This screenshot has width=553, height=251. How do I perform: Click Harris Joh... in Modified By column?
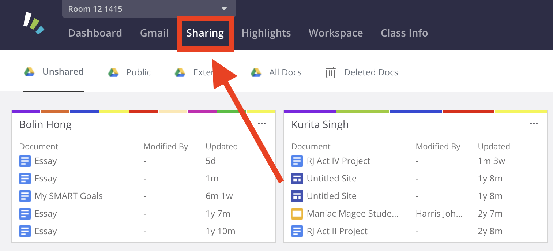tap(439, 214)
